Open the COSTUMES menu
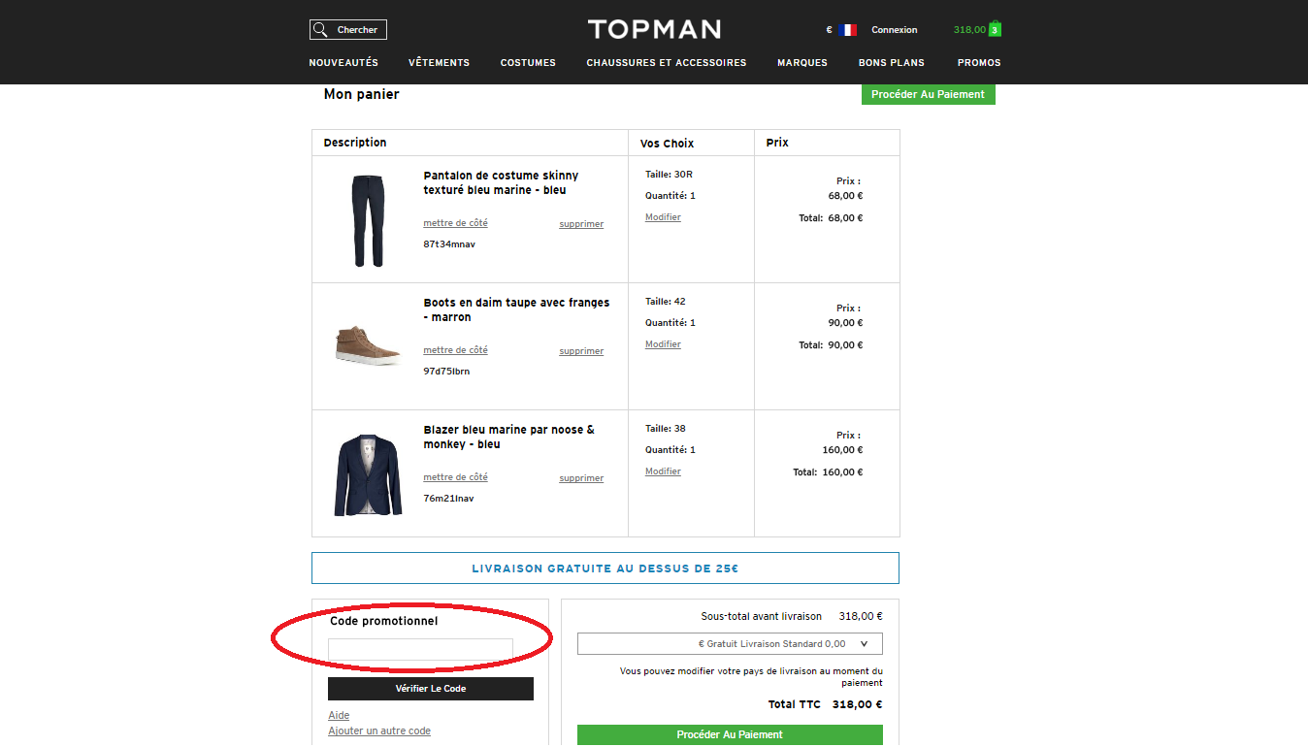 [528, 63]
